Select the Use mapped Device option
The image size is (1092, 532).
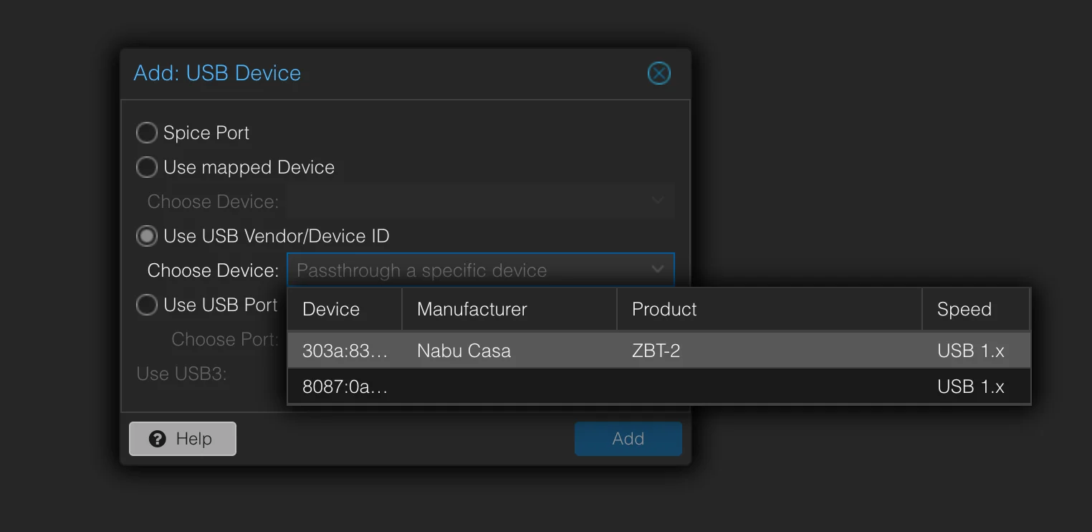(x=147, y=167)
